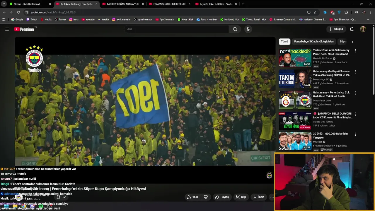375x211 pixels.
Task: Open the subscription notification bell dropdown
Action: tap(61, 197)
